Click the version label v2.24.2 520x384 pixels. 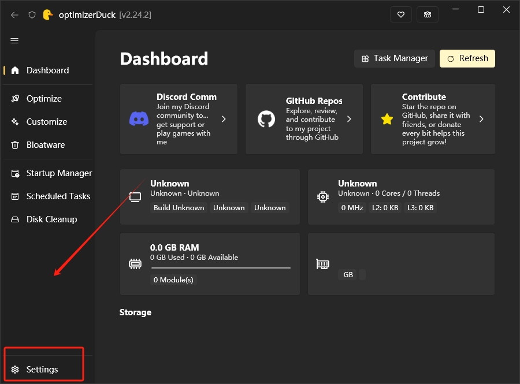tap(135, 15)
